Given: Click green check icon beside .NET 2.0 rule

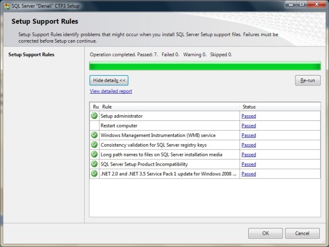Looking at the screenshot, I should tap(94, 174).
